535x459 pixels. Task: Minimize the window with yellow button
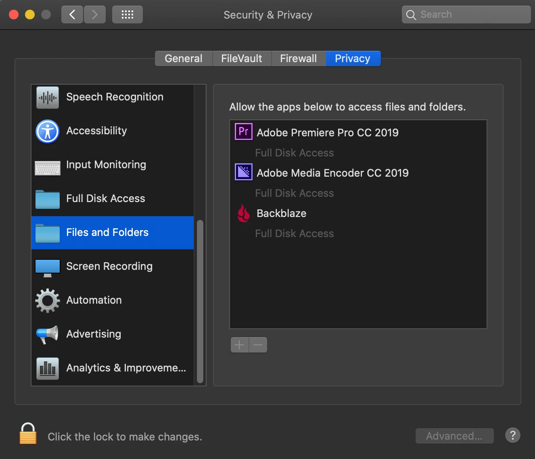30,15
